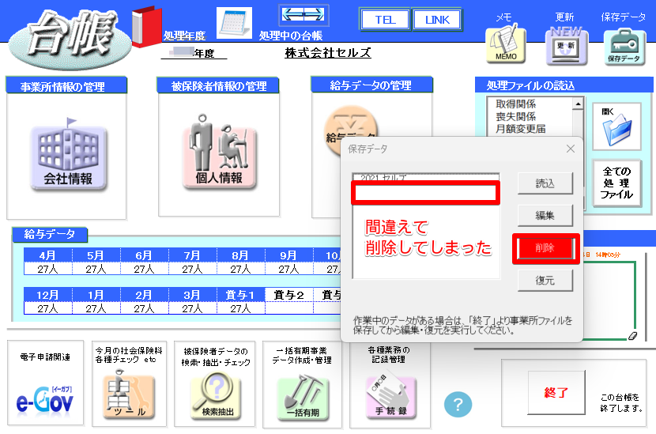Click scroll up arrow of processing file list
The image size is (656, 434).
579,104
